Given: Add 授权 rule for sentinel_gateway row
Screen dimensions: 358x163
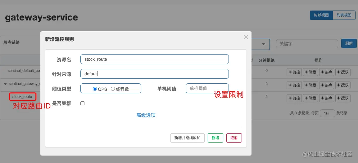Looking at the screenshot, I should [343, 85].
